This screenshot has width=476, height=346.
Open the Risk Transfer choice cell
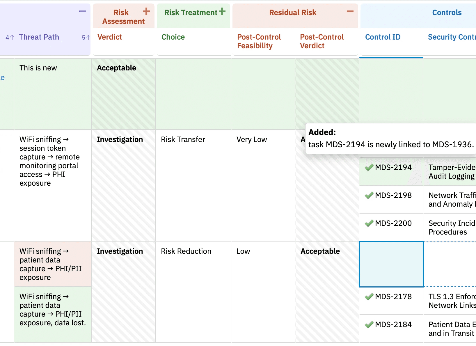(x=193, y=185)
